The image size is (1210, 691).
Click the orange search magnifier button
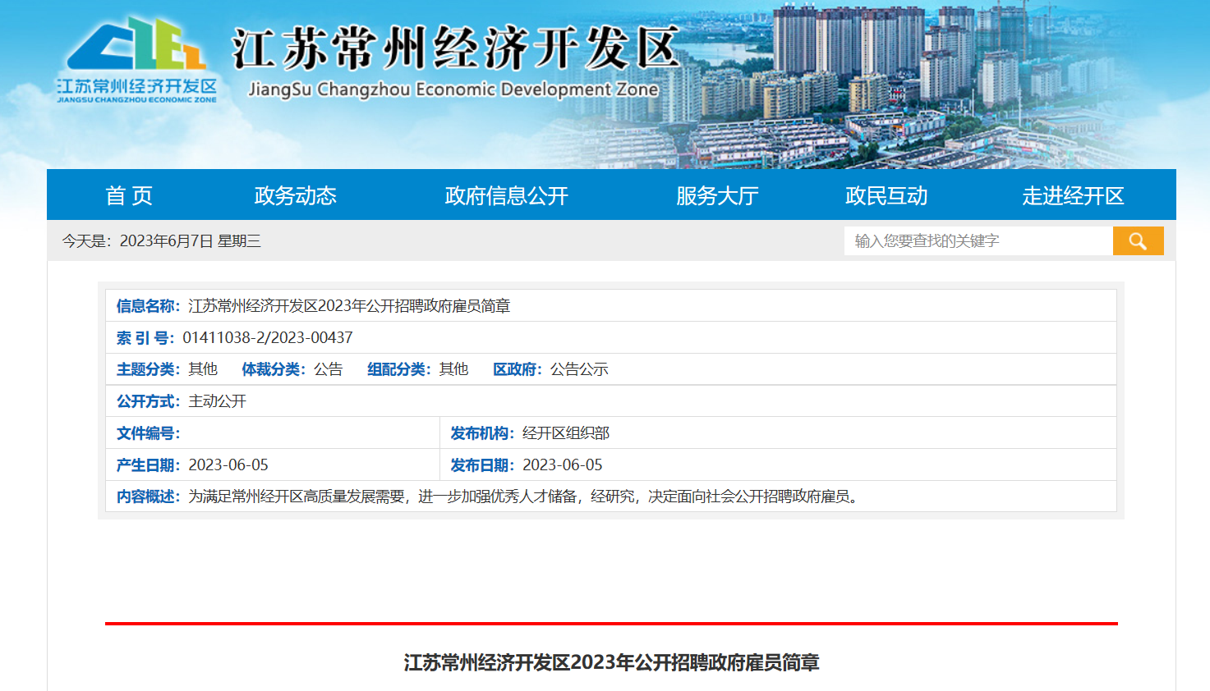(x=1138, y=240)
